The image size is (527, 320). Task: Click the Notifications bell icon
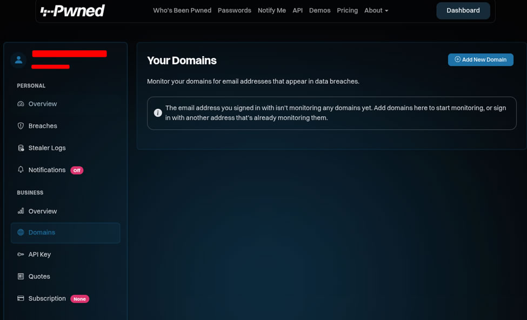20,170
